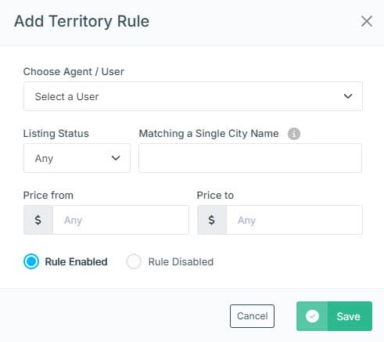
Task: Select the Rule Disabled radio button
Action: click(x=134, y=261)
